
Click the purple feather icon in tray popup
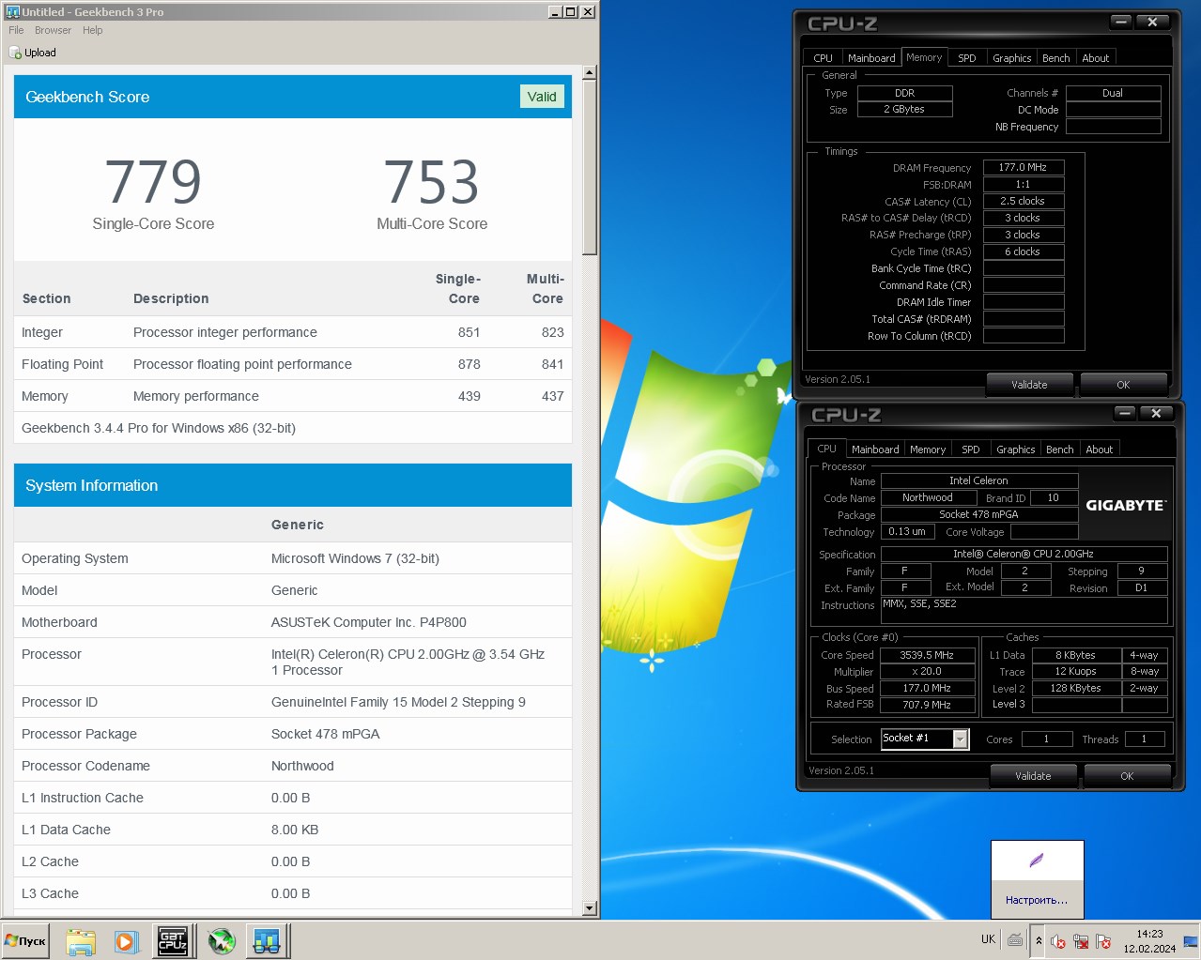pyautogui.click(x=1037, y=861)
